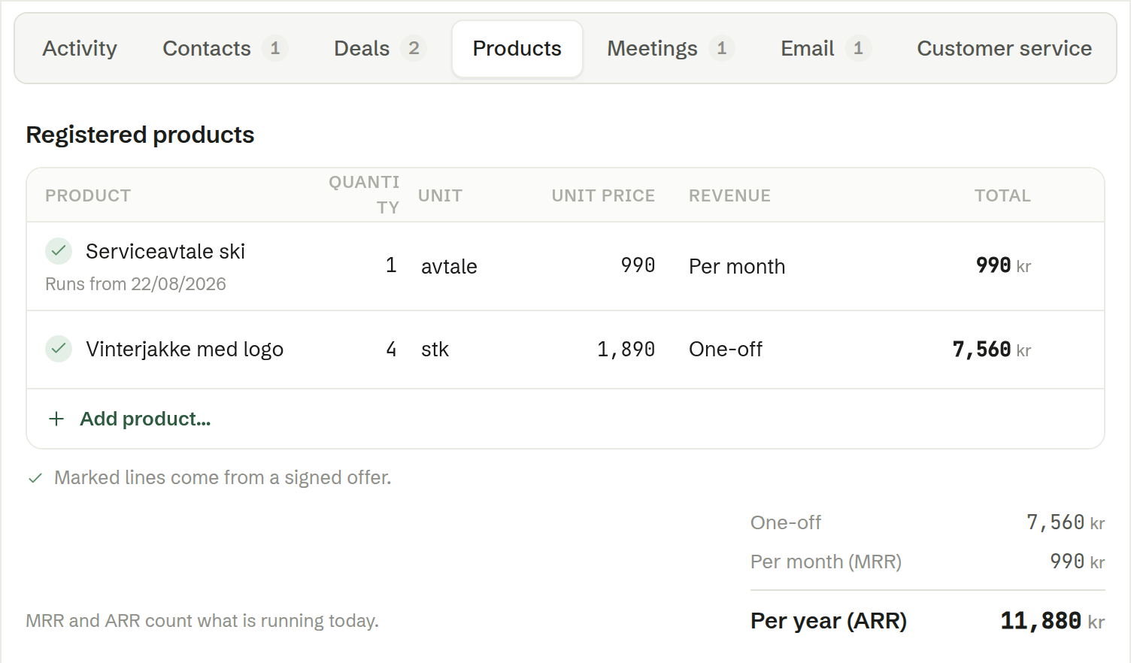Click Per month (MRR) summary label

(826, 562)
